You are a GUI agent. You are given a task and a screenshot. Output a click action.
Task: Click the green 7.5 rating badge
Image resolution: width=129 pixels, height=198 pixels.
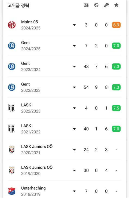click(x=116, y=108)
